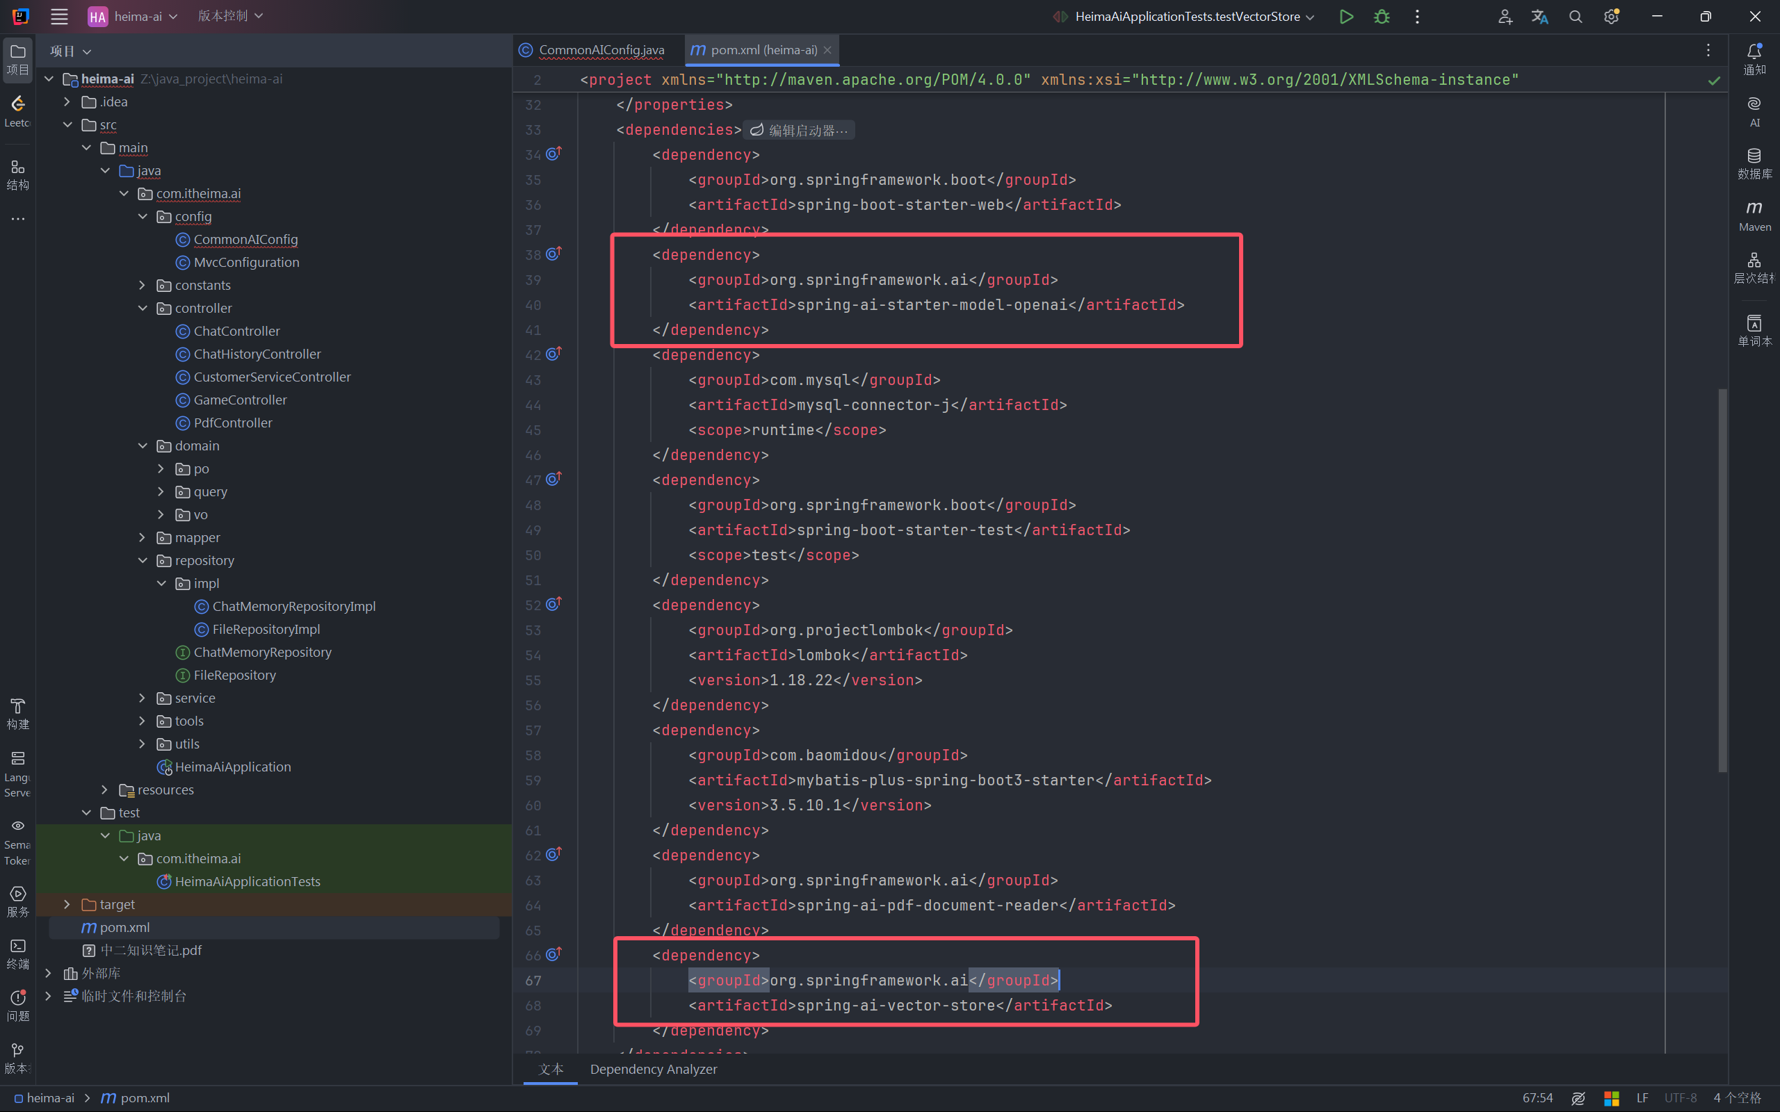
Task: Click gutter dependency icon on line 66
Action: 554,955
